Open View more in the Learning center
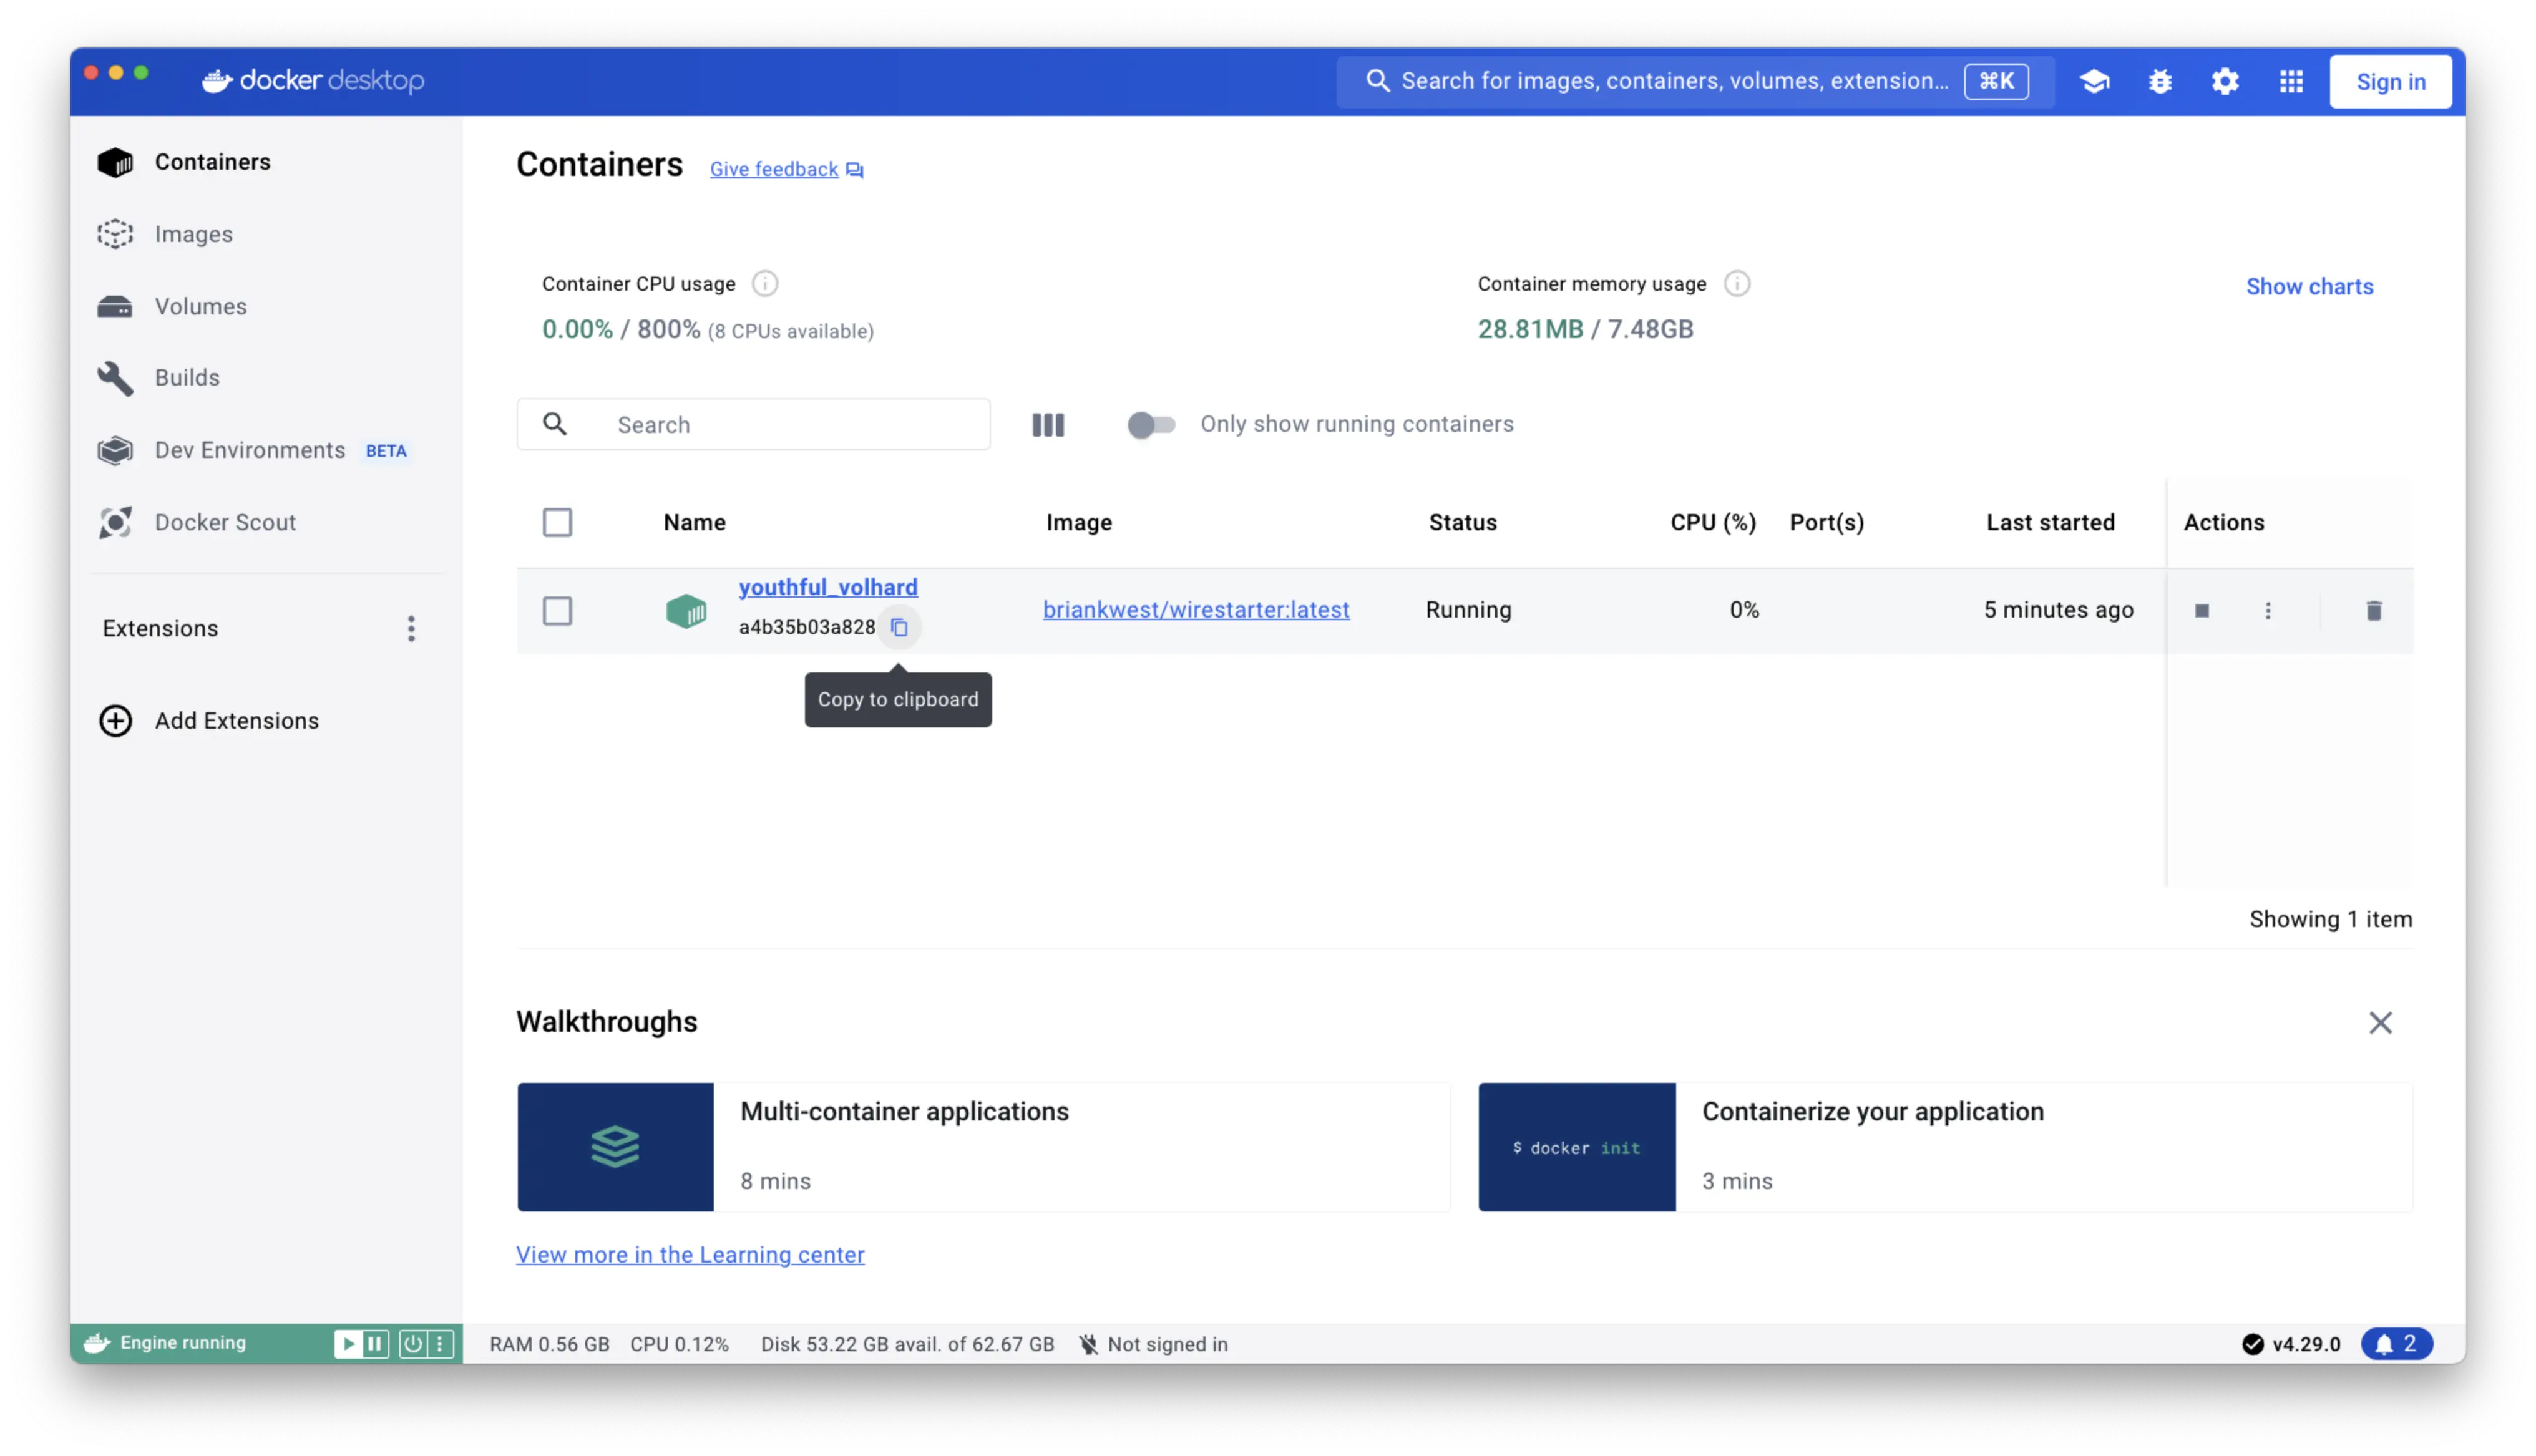 tap(690, 1254)
